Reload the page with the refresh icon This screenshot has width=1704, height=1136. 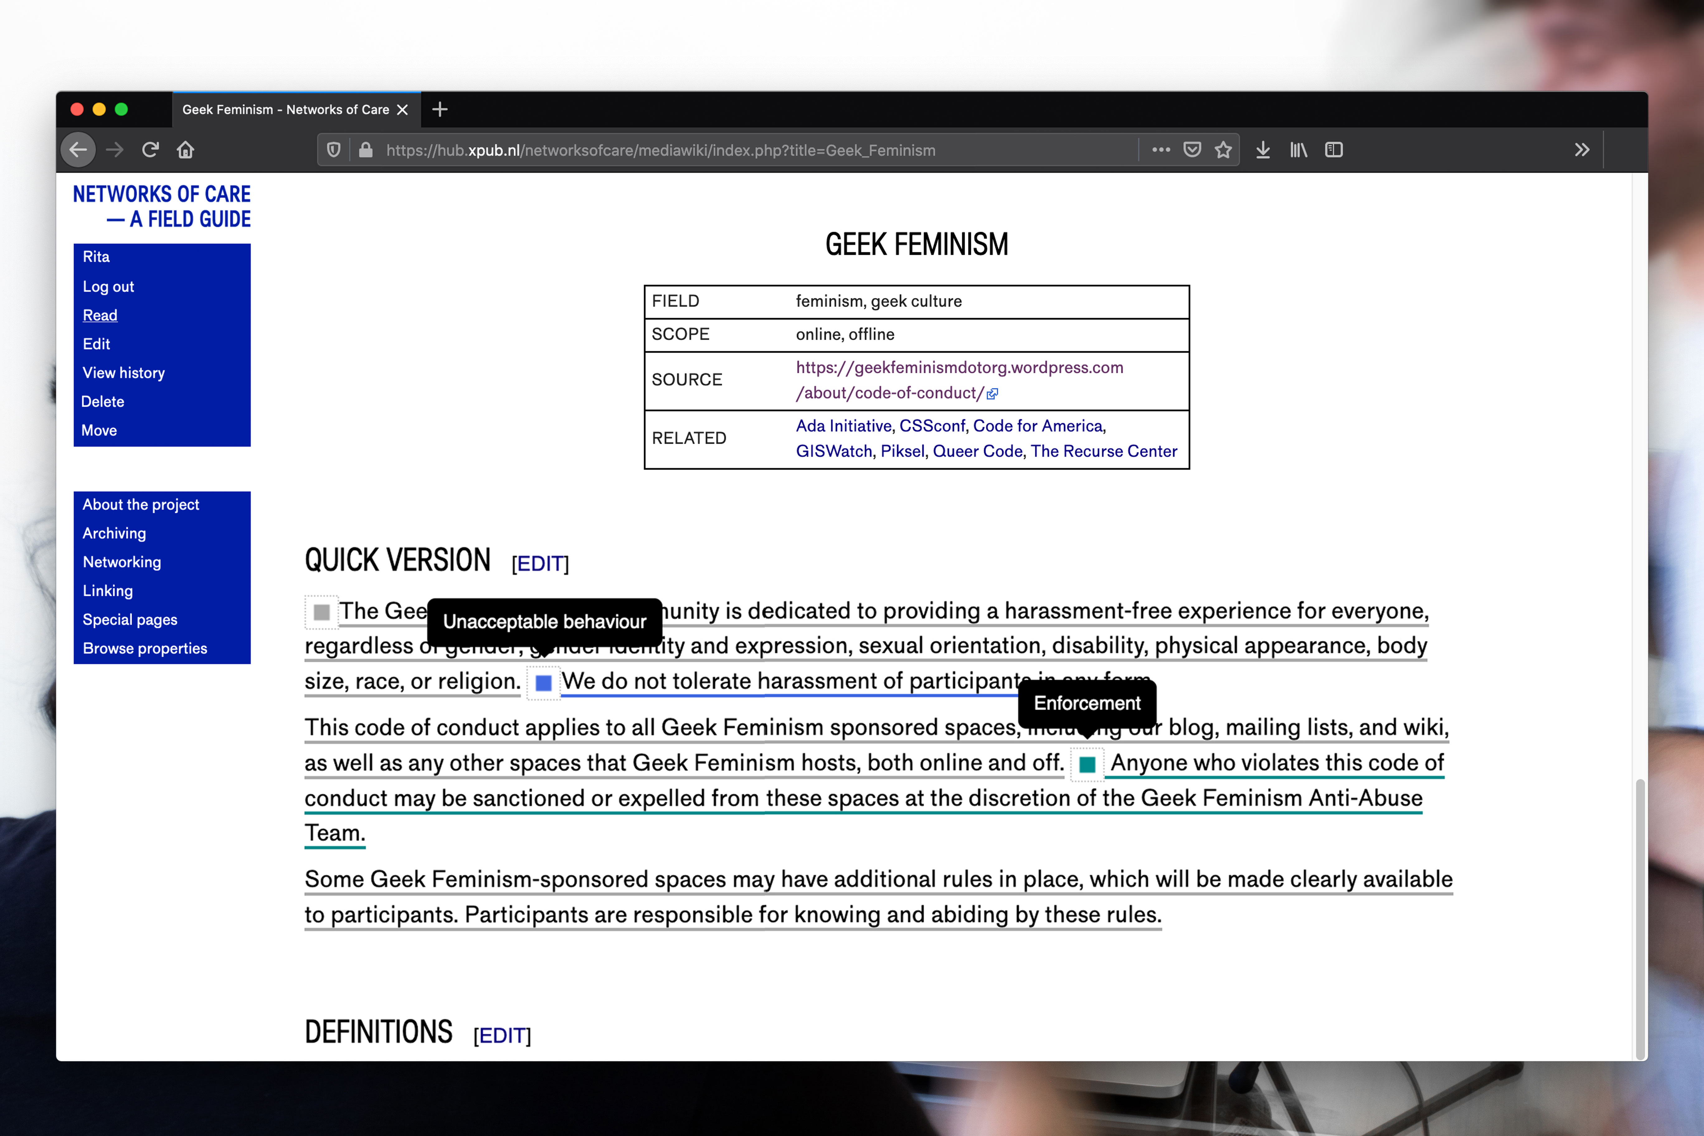(150, 150)
